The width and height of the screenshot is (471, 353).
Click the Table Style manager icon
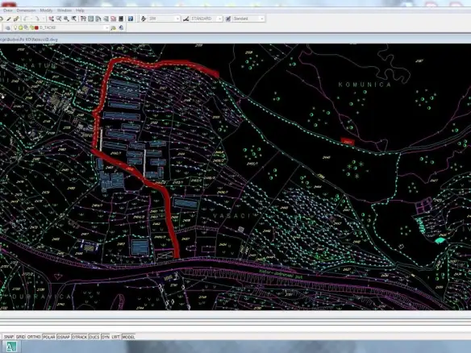coord(228,19)
